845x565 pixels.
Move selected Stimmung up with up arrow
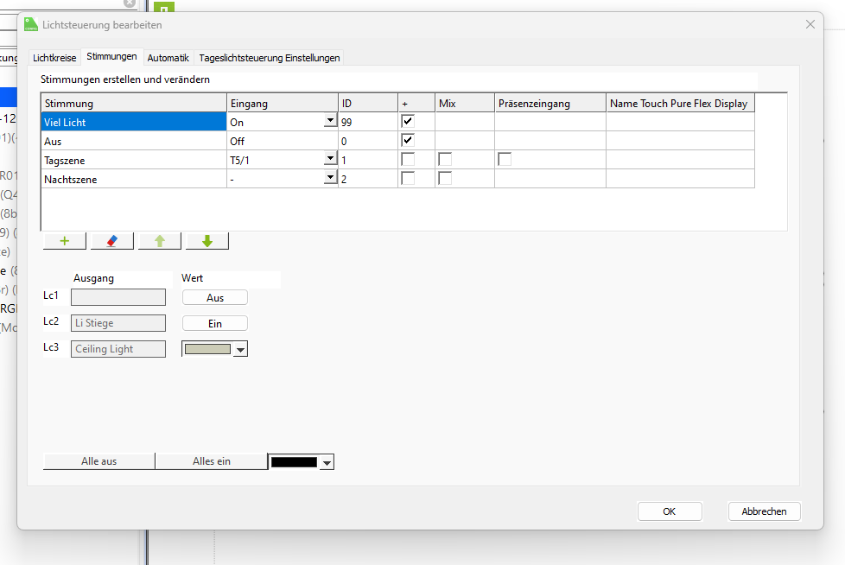(160, 241)
